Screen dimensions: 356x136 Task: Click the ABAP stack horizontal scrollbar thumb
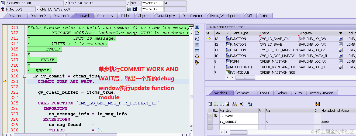click(x=245, y=77)
